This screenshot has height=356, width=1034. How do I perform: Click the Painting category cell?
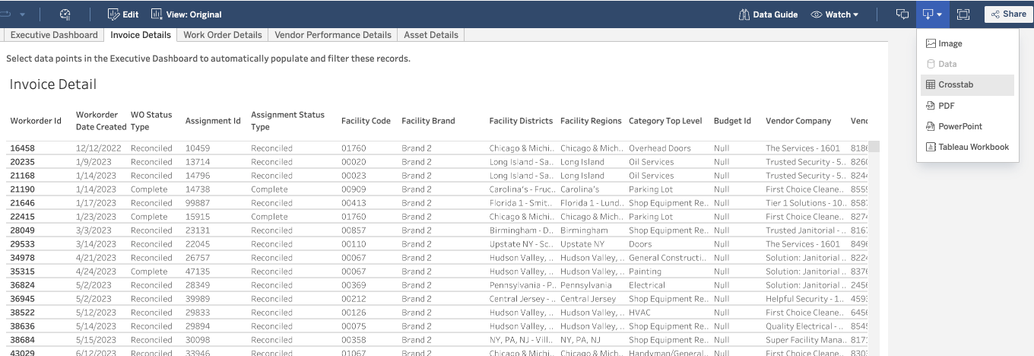tap(645, 272)
